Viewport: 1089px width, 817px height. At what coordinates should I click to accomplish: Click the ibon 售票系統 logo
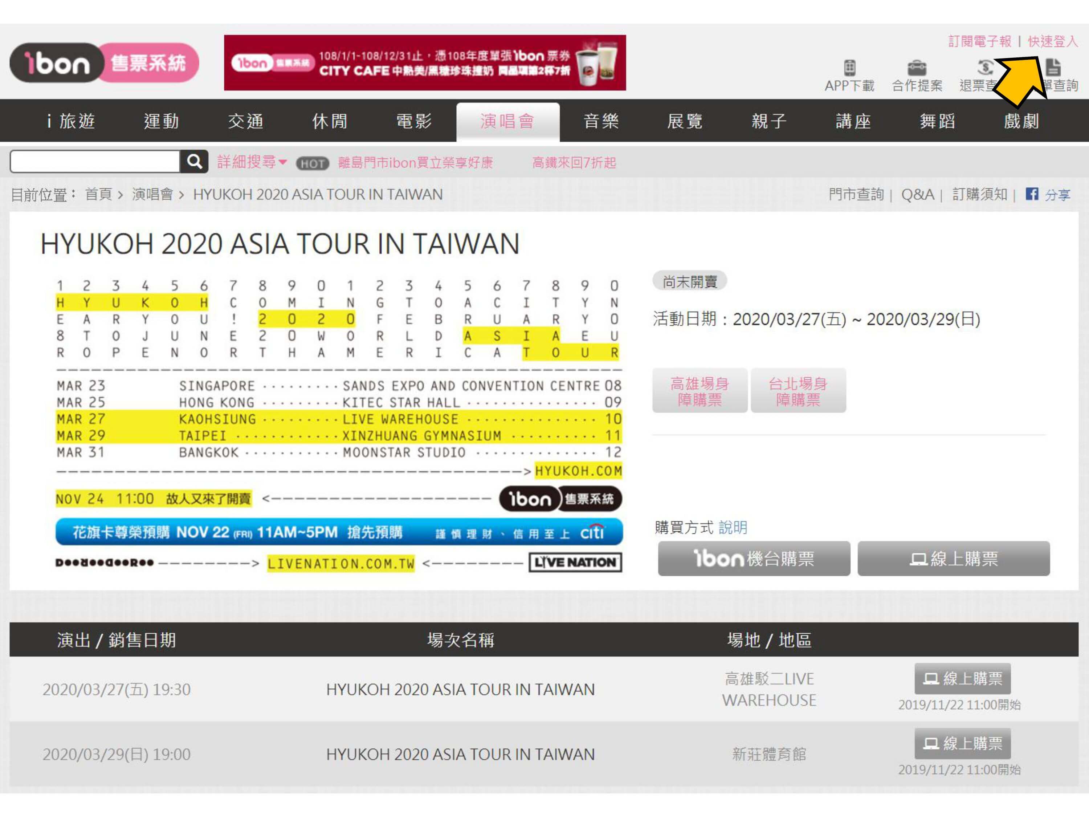[105, 62]
